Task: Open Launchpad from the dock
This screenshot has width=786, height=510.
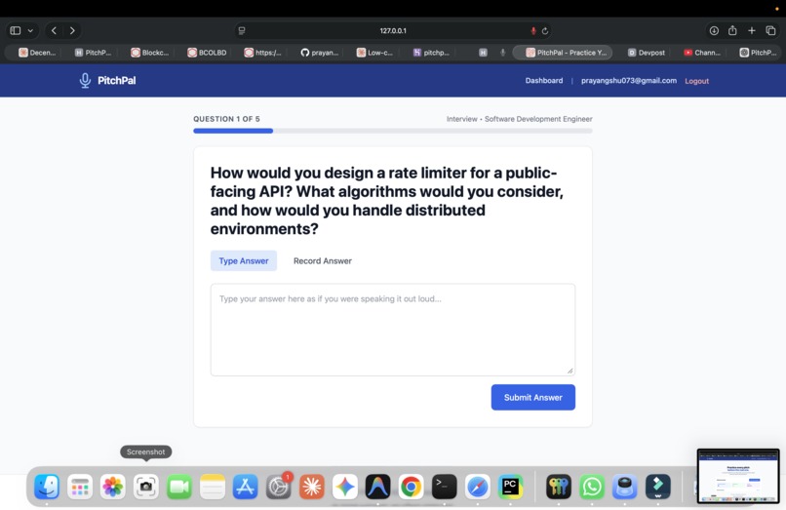Action: click(80, 487)
